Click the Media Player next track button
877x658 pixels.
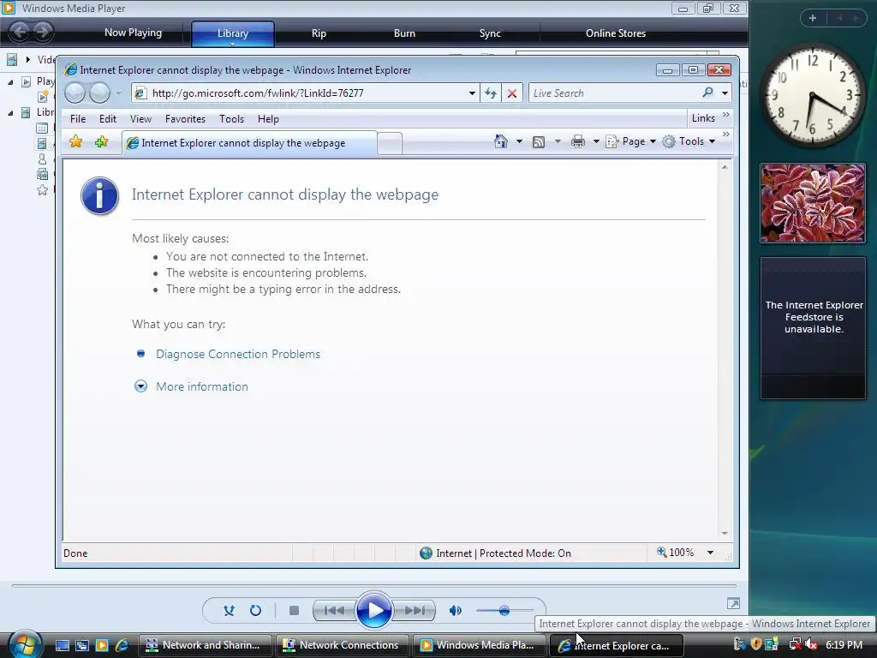pos(415,610)
